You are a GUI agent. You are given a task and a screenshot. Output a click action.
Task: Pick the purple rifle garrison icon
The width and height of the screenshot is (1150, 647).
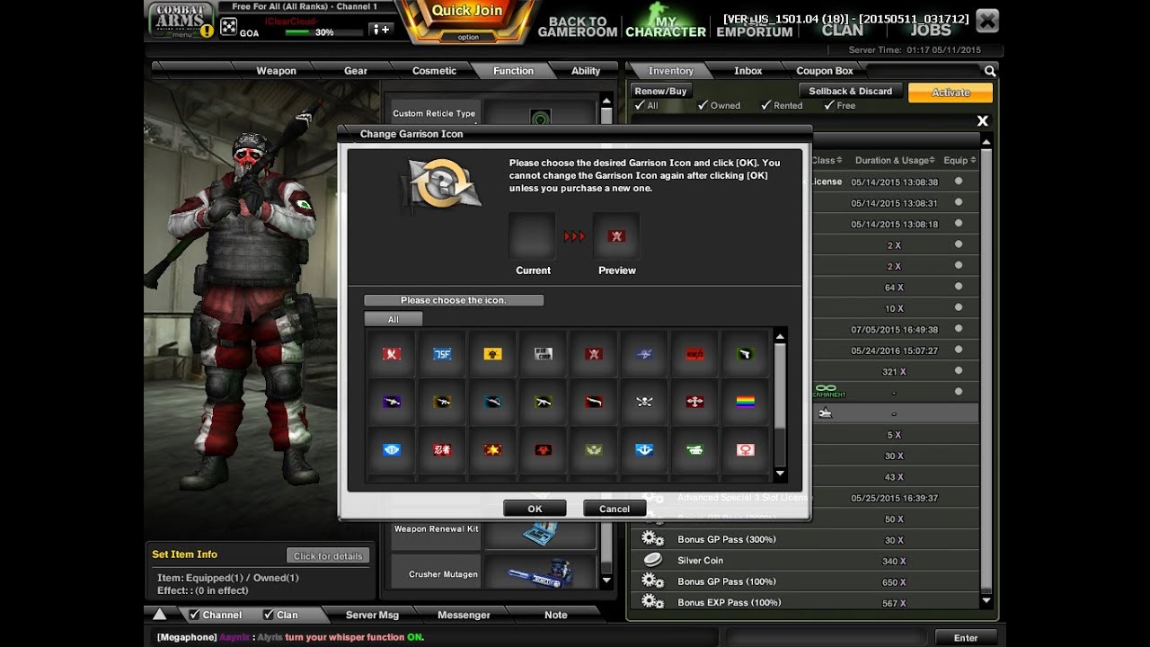[x=392, y=403]
